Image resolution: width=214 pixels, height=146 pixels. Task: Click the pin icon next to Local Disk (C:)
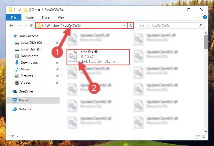tap(57, 43)
